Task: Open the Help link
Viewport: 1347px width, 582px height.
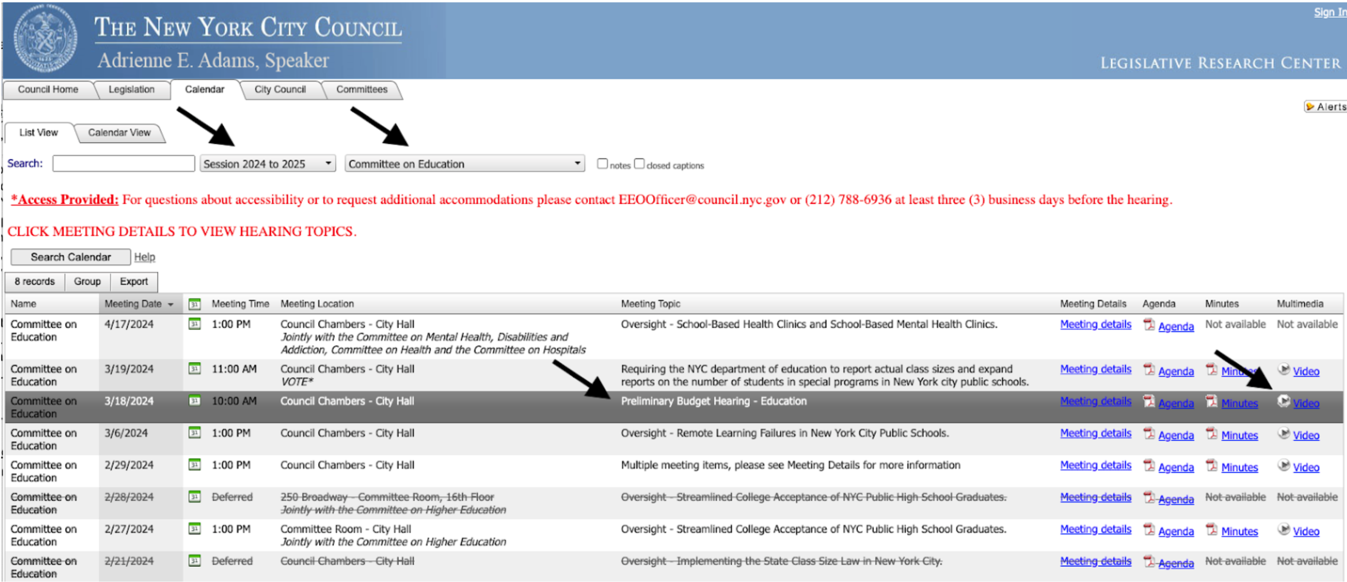Action: [x=144, y=257]
